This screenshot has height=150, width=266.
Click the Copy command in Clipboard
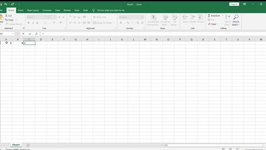[10, 20]
